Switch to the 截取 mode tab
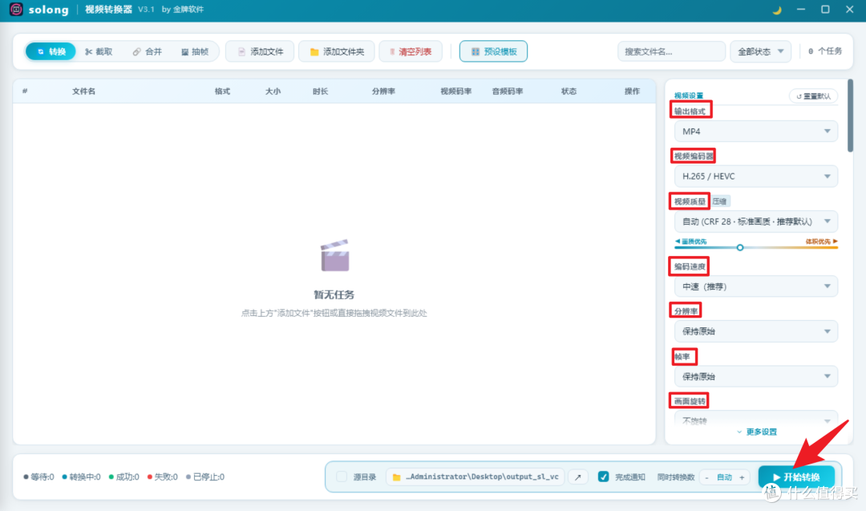 [x=99, y=51]
